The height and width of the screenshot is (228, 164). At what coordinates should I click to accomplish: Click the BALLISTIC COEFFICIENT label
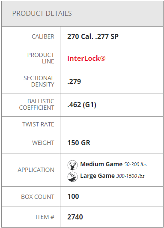pos(36,105)
